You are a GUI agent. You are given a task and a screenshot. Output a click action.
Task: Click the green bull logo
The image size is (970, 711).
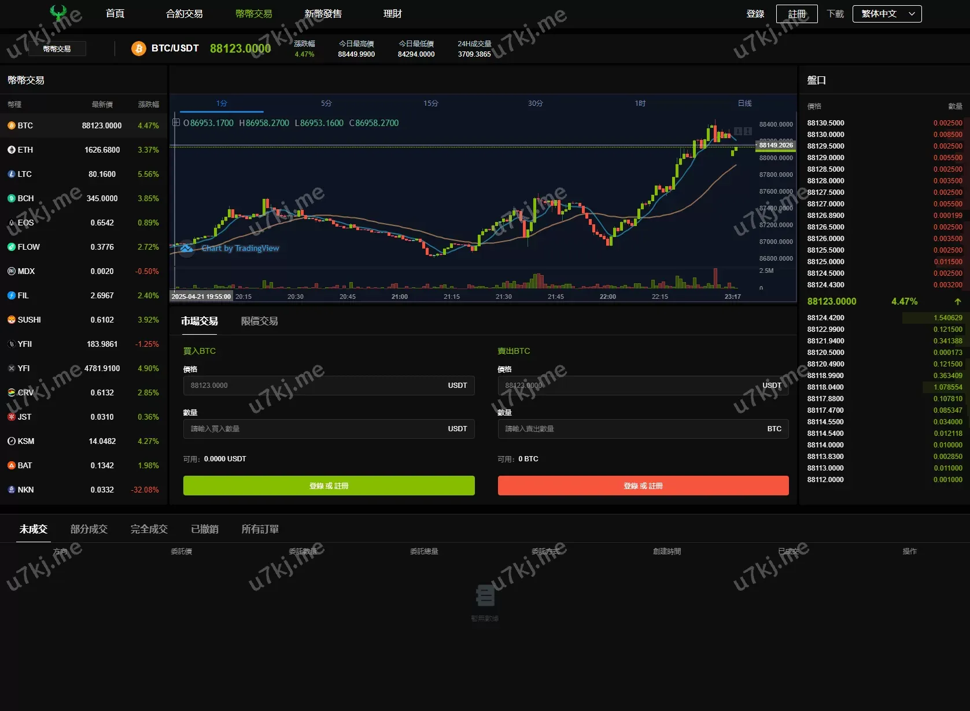click(58, 13)
